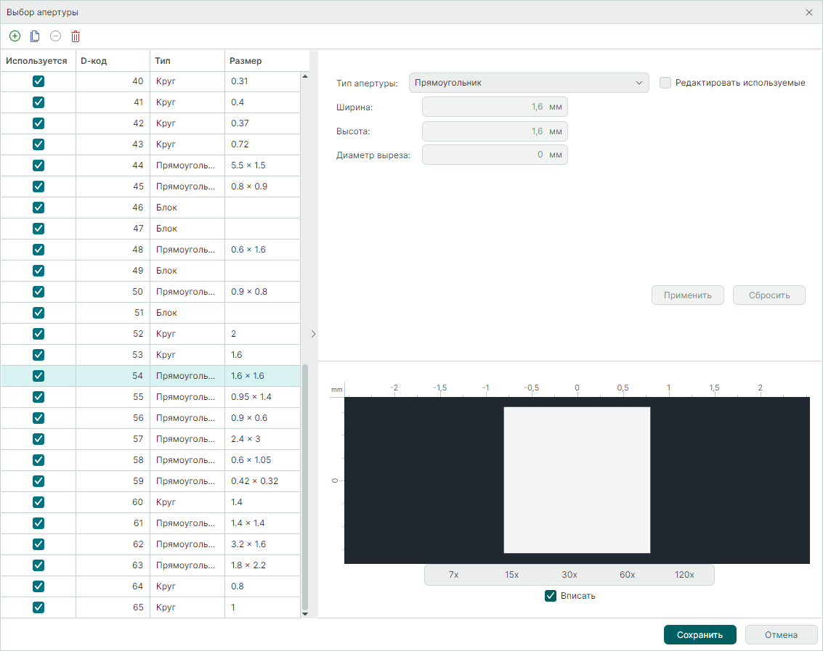Click the 'Ширина' input field
The image size is (823, 651).
pos(494,107)
